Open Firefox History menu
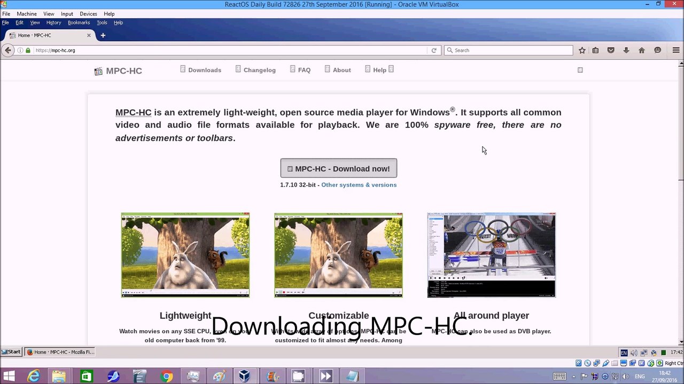Viewport: 684px width, 384px height. [53, 22]
